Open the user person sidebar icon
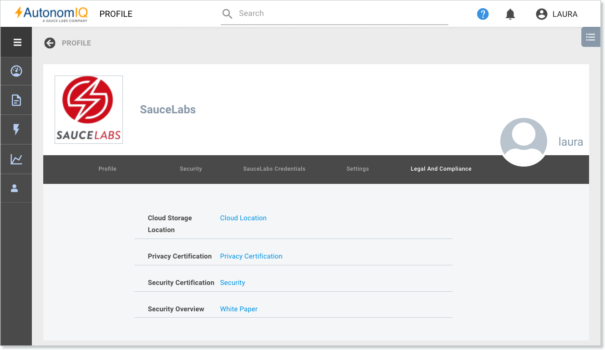The height and width of the screenshot is (350, 605). [x=15, y=188]
